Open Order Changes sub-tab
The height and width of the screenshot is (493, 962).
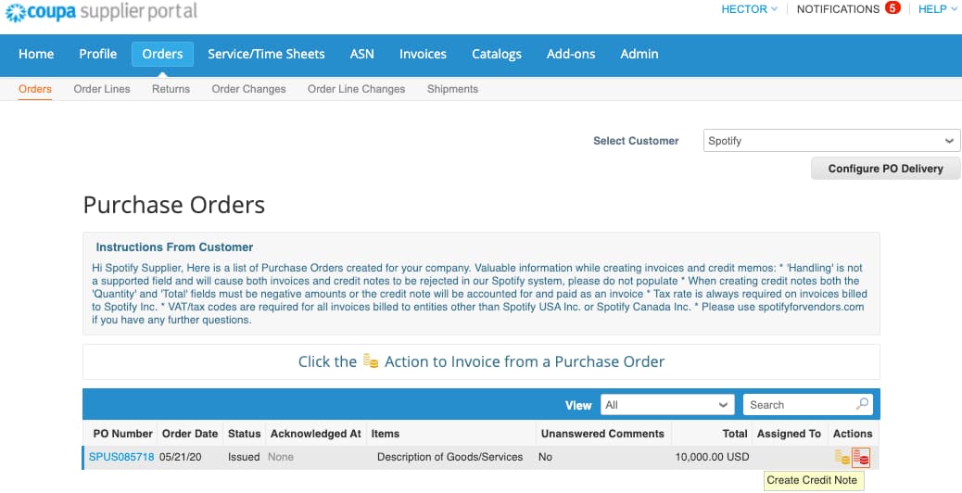point(248,89)
